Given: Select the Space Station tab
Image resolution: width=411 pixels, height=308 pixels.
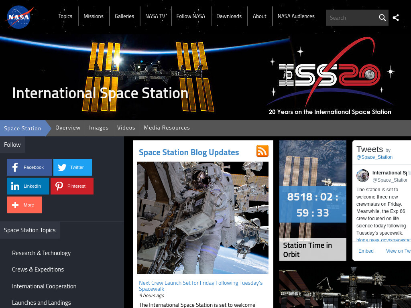Looking at the screenshot, I should [22, 128].
